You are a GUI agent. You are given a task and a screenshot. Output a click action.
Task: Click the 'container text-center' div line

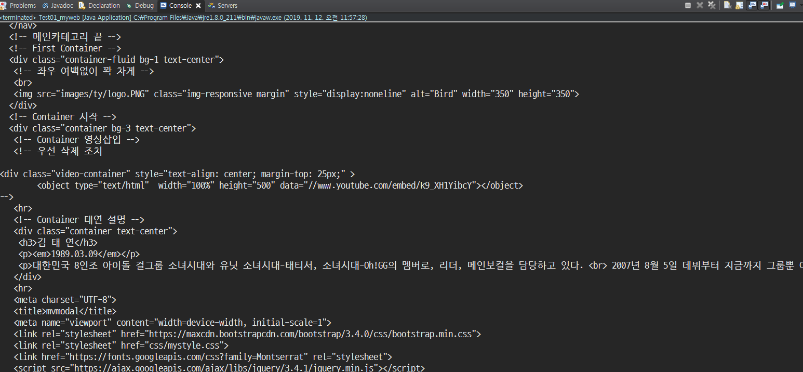click(96, 231)
